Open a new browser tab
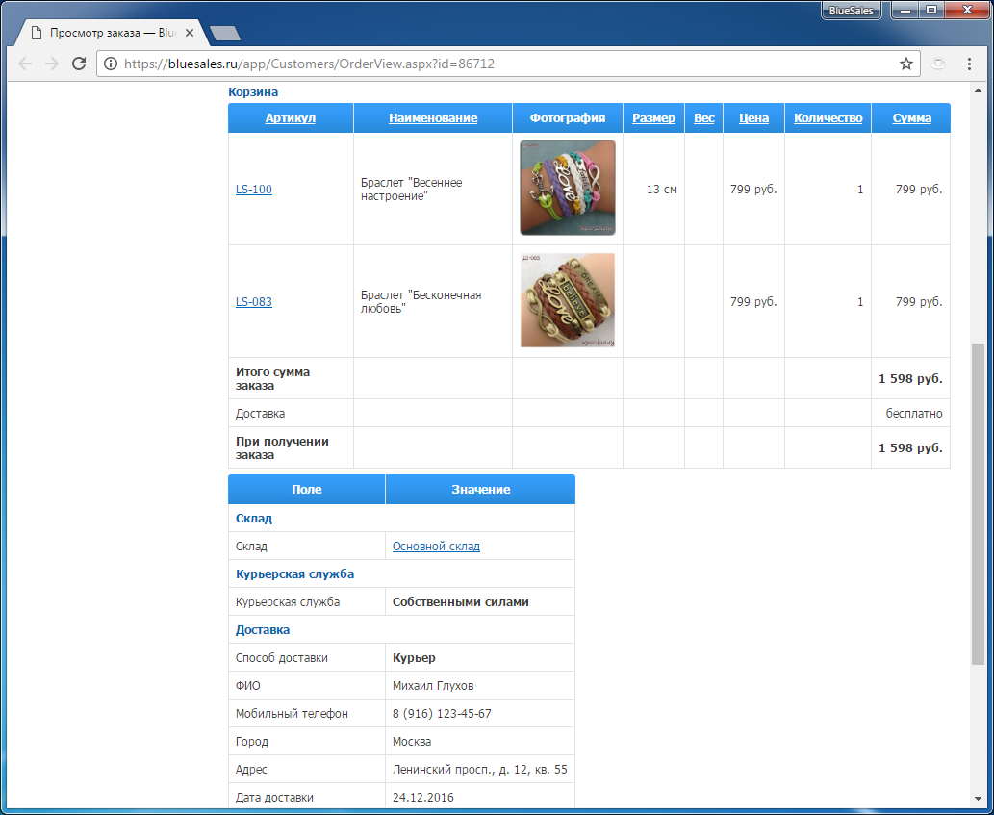The height and width of the screenshot is (815, 994). tap(224, 34)
